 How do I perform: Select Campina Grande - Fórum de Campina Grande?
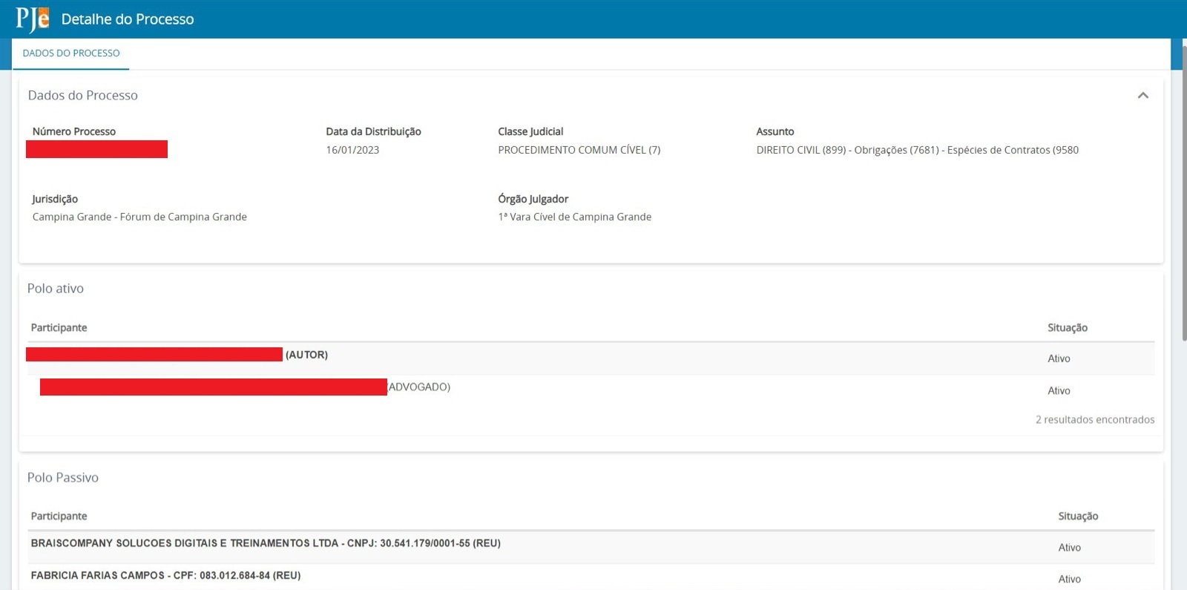[x=139, y=217]
